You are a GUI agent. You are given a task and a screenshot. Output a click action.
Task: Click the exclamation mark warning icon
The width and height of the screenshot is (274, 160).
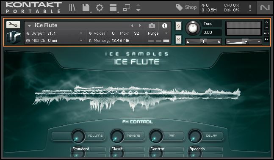point(250,8)
